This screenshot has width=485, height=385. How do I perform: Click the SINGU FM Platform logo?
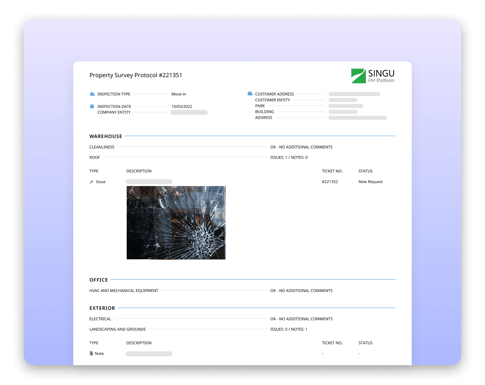pyautogui.click(x=373, y=76)
